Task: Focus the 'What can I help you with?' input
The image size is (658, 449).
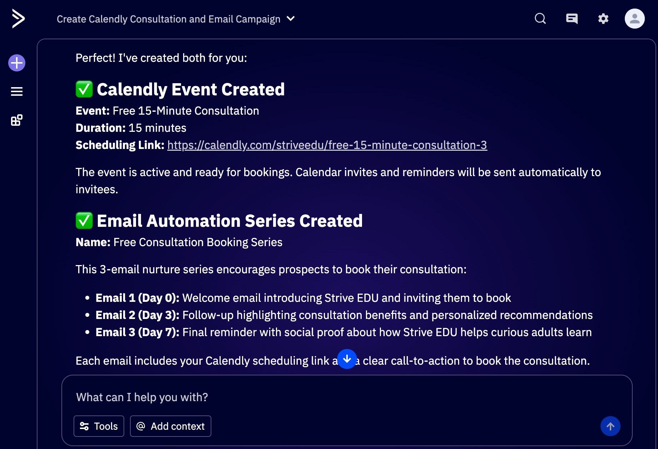Action: click(x=346, y=397)
